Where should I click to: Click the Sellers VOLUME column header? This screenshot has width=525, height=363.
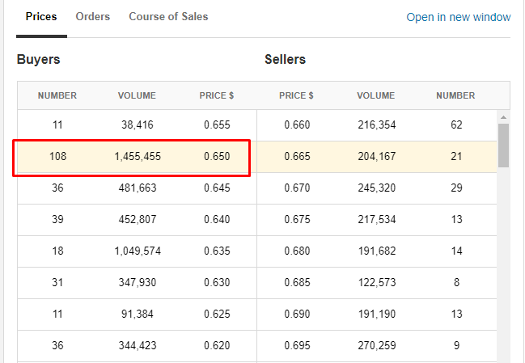click(376, 95)
